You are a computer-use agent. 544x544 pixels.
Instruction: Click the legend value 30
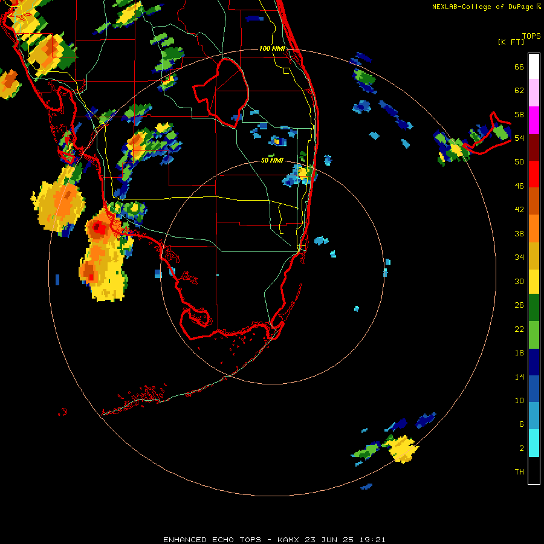tap(519, 281)
